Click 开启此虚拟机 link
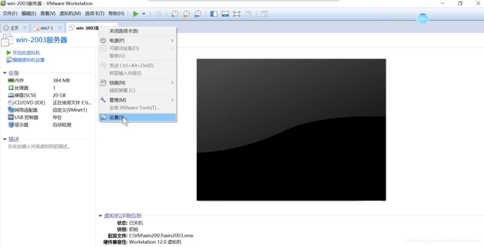 [x=26, y=53]
